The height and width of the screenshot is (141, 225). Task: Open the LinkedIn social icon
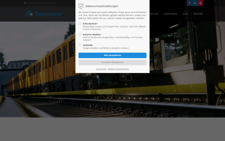195,3
